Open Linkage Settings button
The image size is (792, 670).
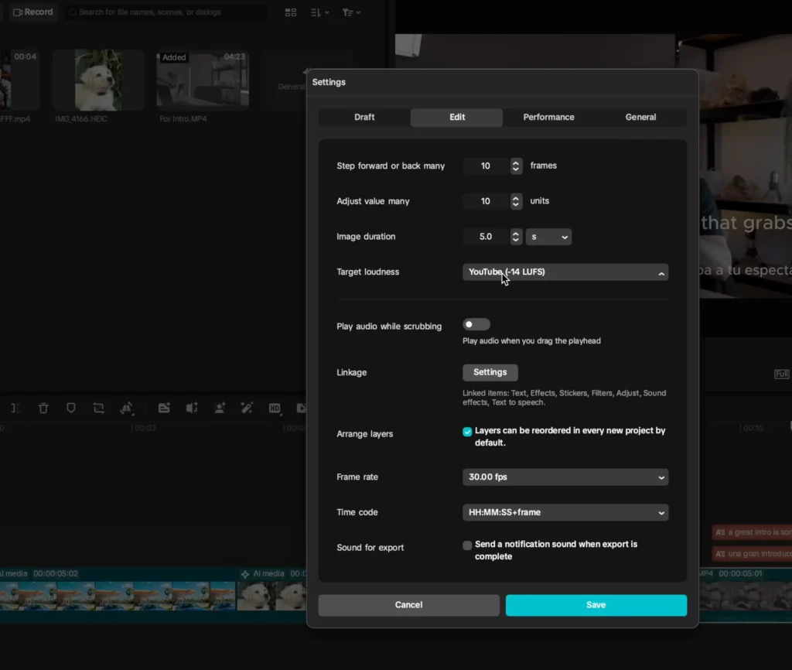(490, 372)
